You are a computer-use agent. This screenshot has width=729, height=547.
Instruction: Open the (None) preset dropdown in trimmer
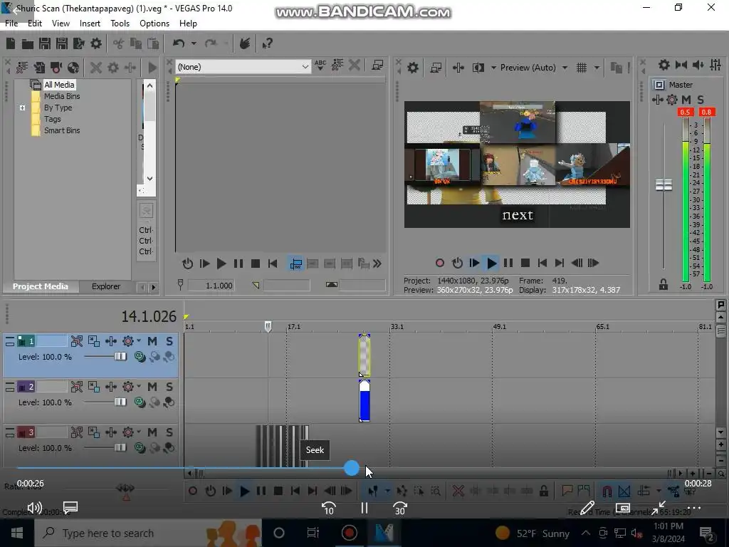point(305,67)
